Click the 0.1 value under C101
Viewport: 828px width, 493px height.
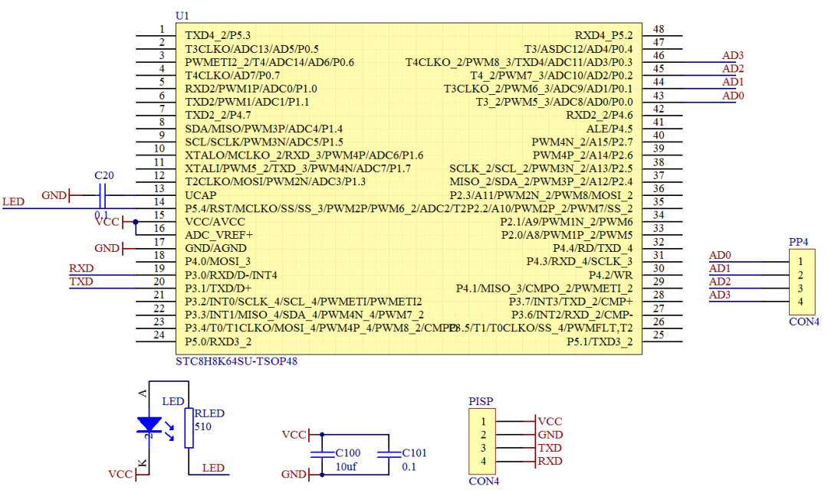(409, 467)
